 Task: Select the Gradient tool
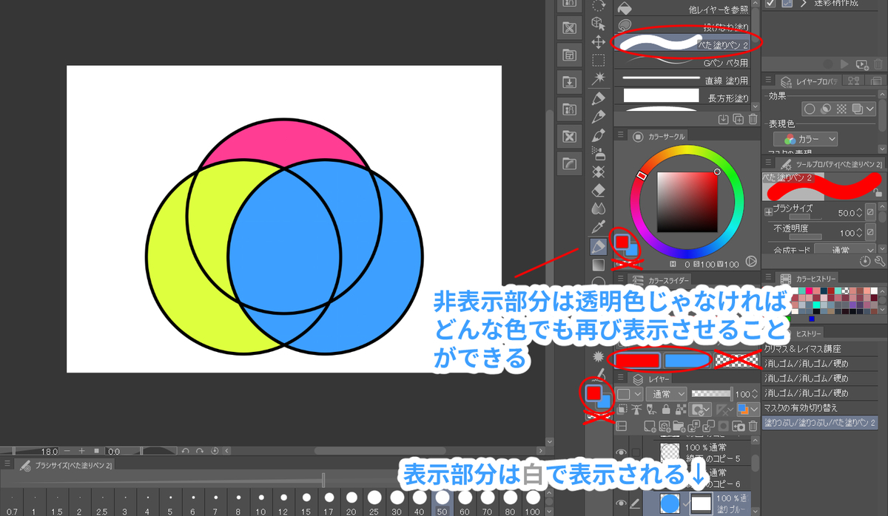(x=598, y=264)
